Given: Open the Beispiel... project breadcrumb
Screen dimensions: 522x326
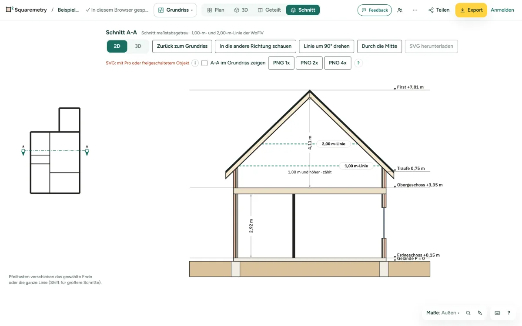Looking at the screenshot, I should (68, 10).
